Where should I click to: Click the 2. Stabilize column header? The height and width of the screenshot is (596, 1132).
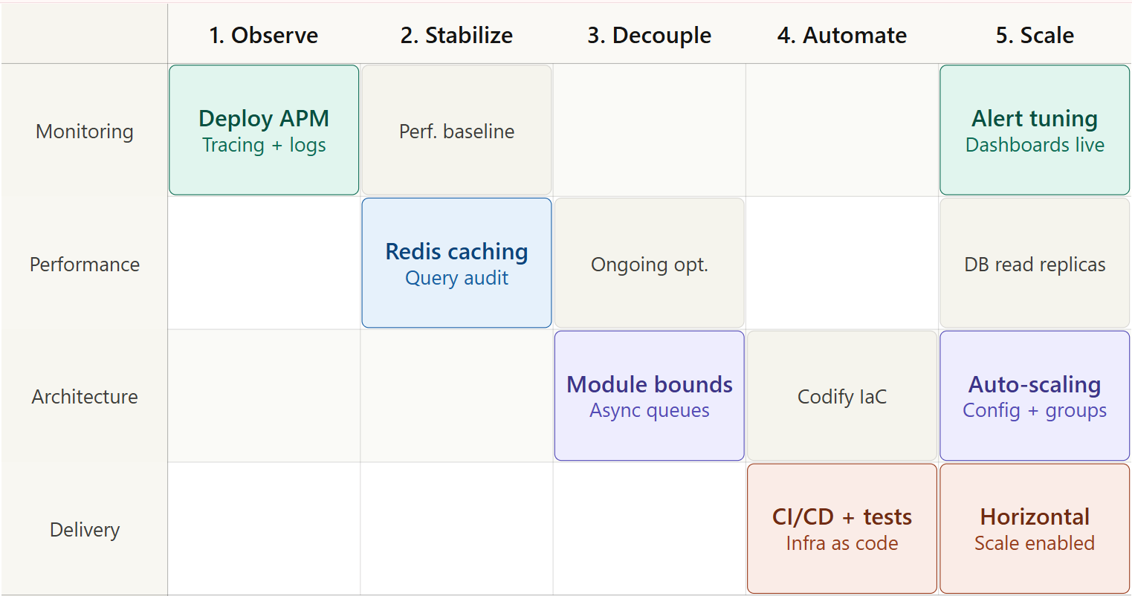tap(456, 35)
